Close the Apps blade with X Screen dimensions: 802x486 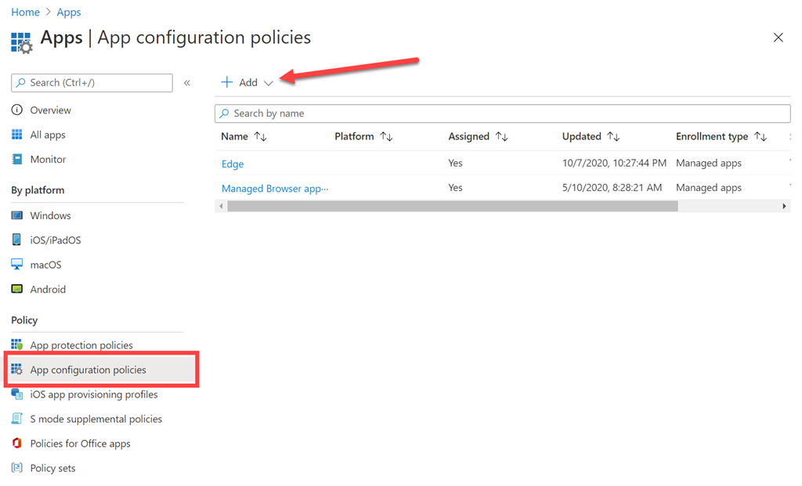tap(778, 38)
